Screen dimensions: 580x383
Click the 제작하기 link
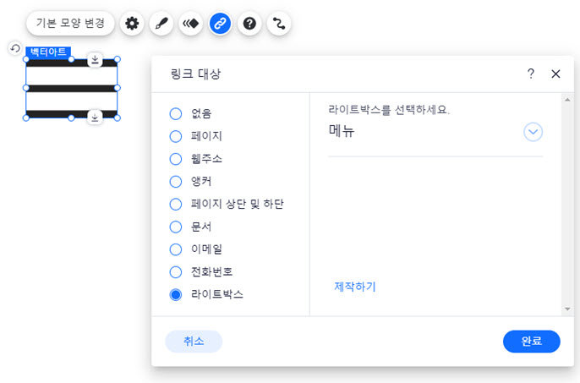(355, 287)
